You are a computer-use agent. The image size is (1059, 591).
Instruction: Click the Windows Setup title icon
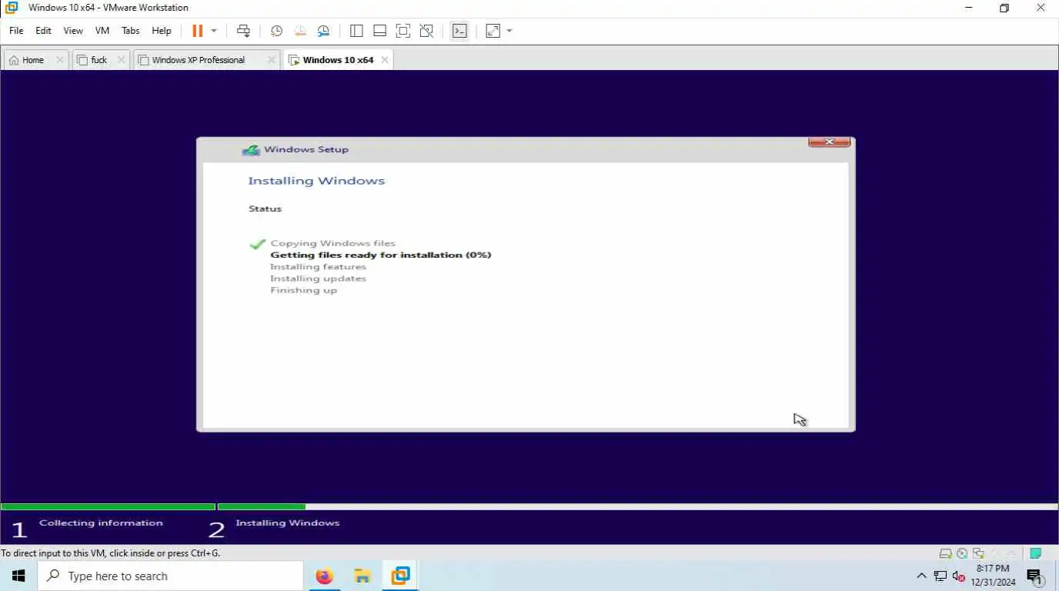pos(251,150)
